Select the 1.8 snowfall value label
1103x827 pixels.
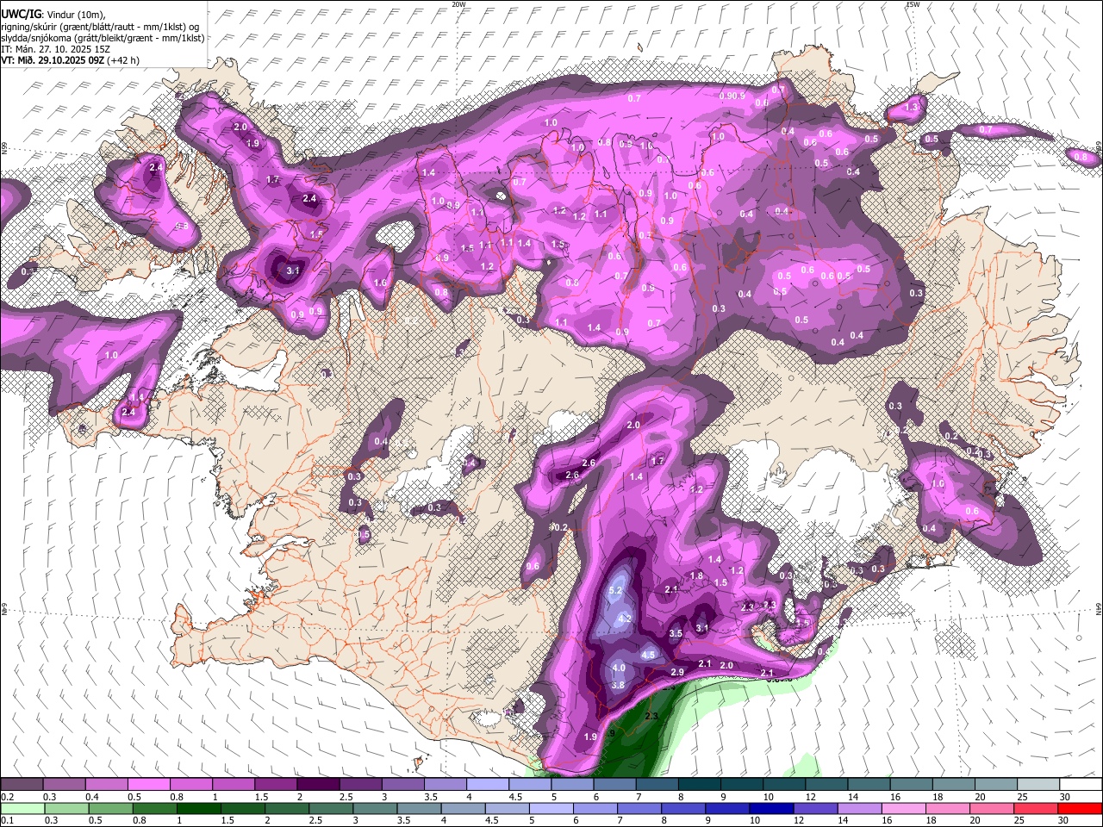[696, 576]
